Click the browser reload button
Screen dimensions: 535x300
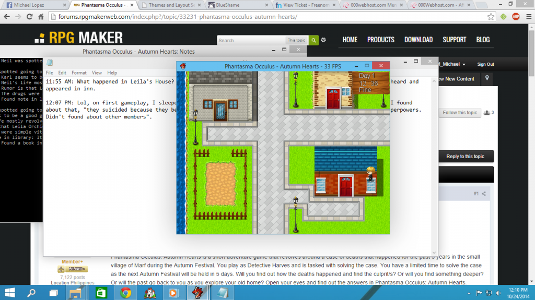[x=30, y=17]
